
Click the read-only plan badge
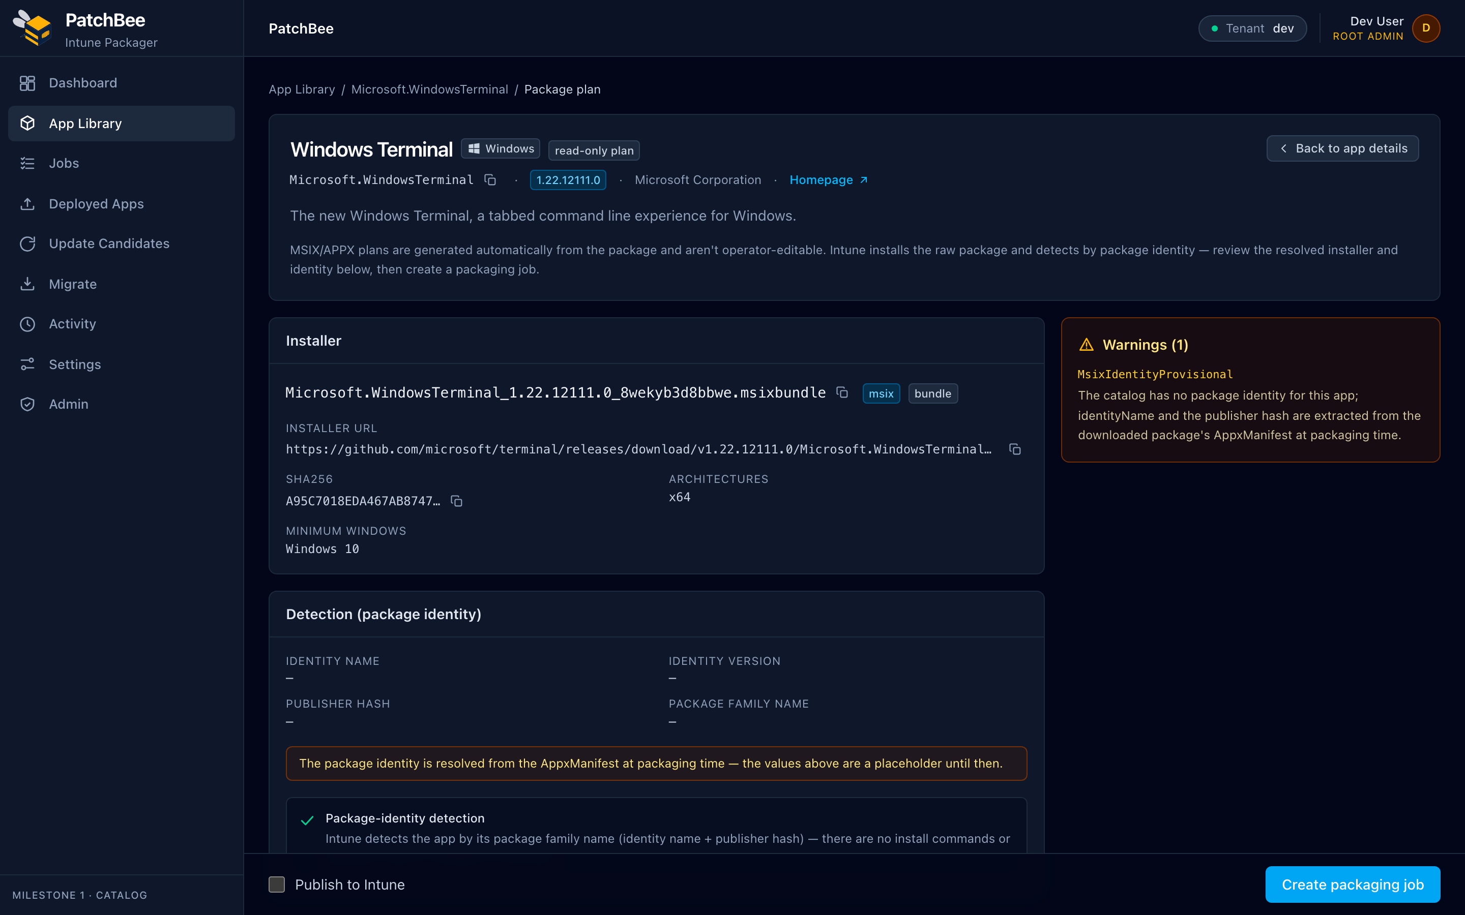(593, 150)
